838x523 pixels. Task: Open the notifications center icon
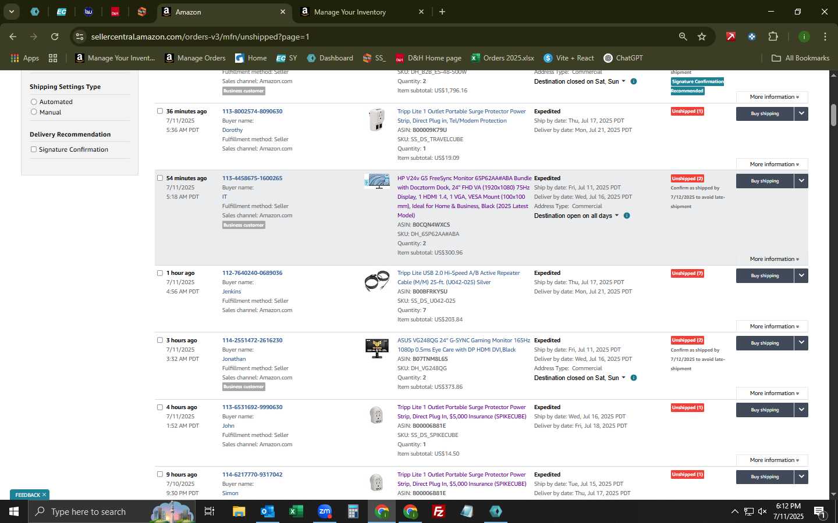[x=819, y=511]
